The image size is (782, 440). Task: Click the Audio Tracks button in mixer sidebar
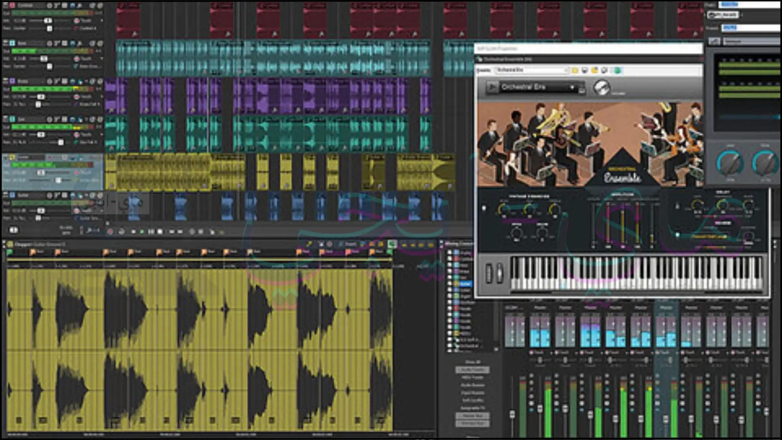(x=472, y=370)
